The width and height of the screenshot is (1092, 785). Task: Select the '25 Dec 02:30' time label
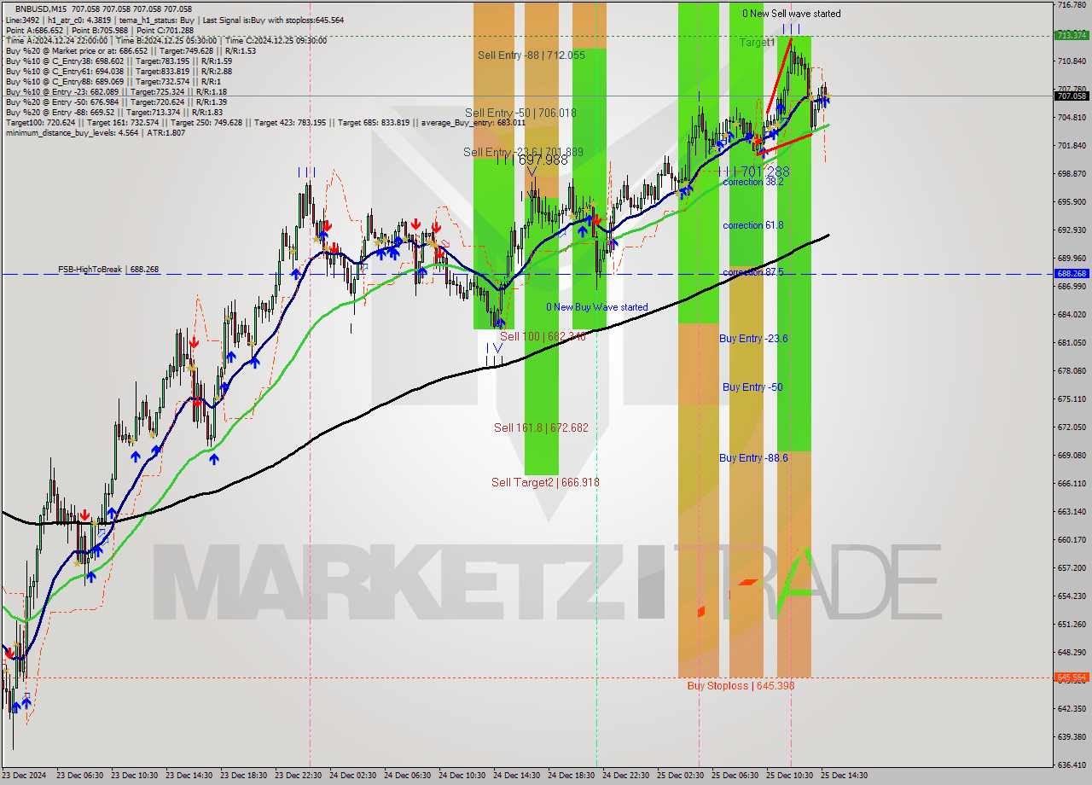[680, 776]
